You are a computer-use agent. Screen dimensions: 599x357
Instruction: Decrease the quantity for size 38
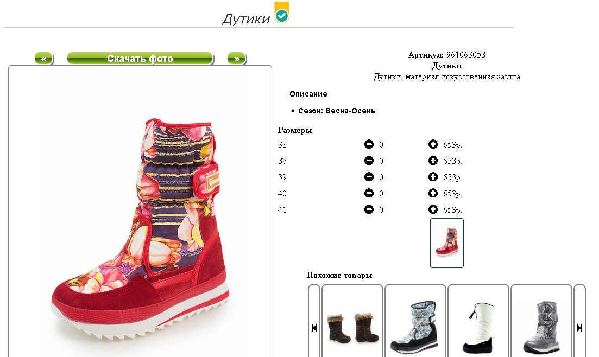click(369, 144)
